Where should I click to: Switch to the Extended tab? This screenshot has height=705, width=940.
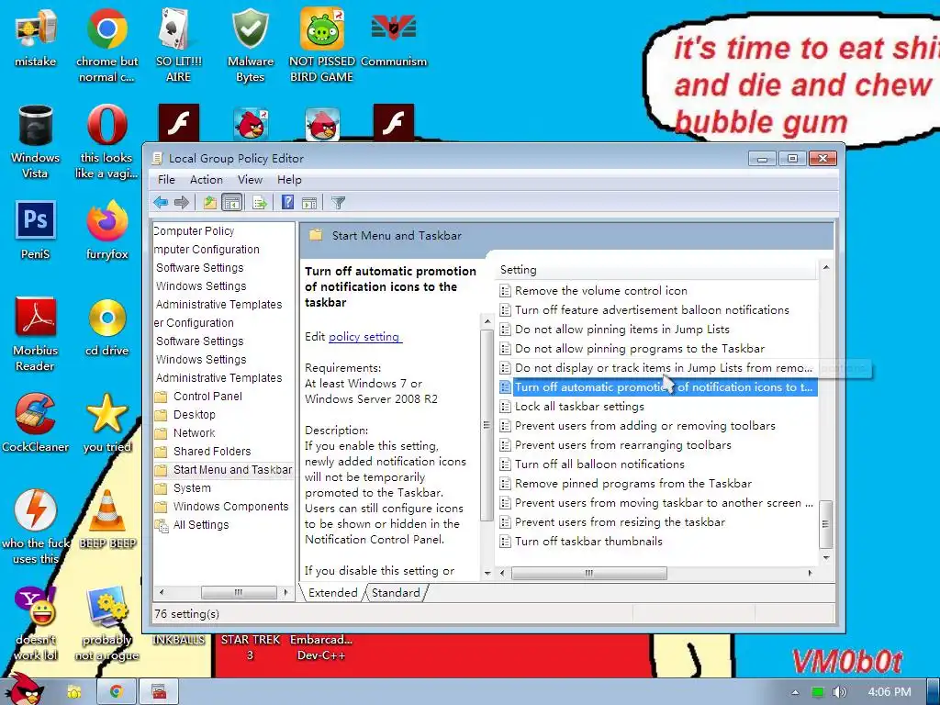coord(332,593)
